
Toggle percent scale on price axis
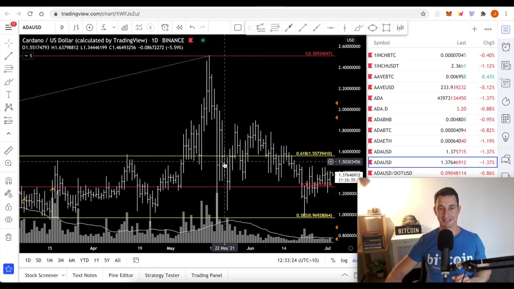click(x=333, y=261)
